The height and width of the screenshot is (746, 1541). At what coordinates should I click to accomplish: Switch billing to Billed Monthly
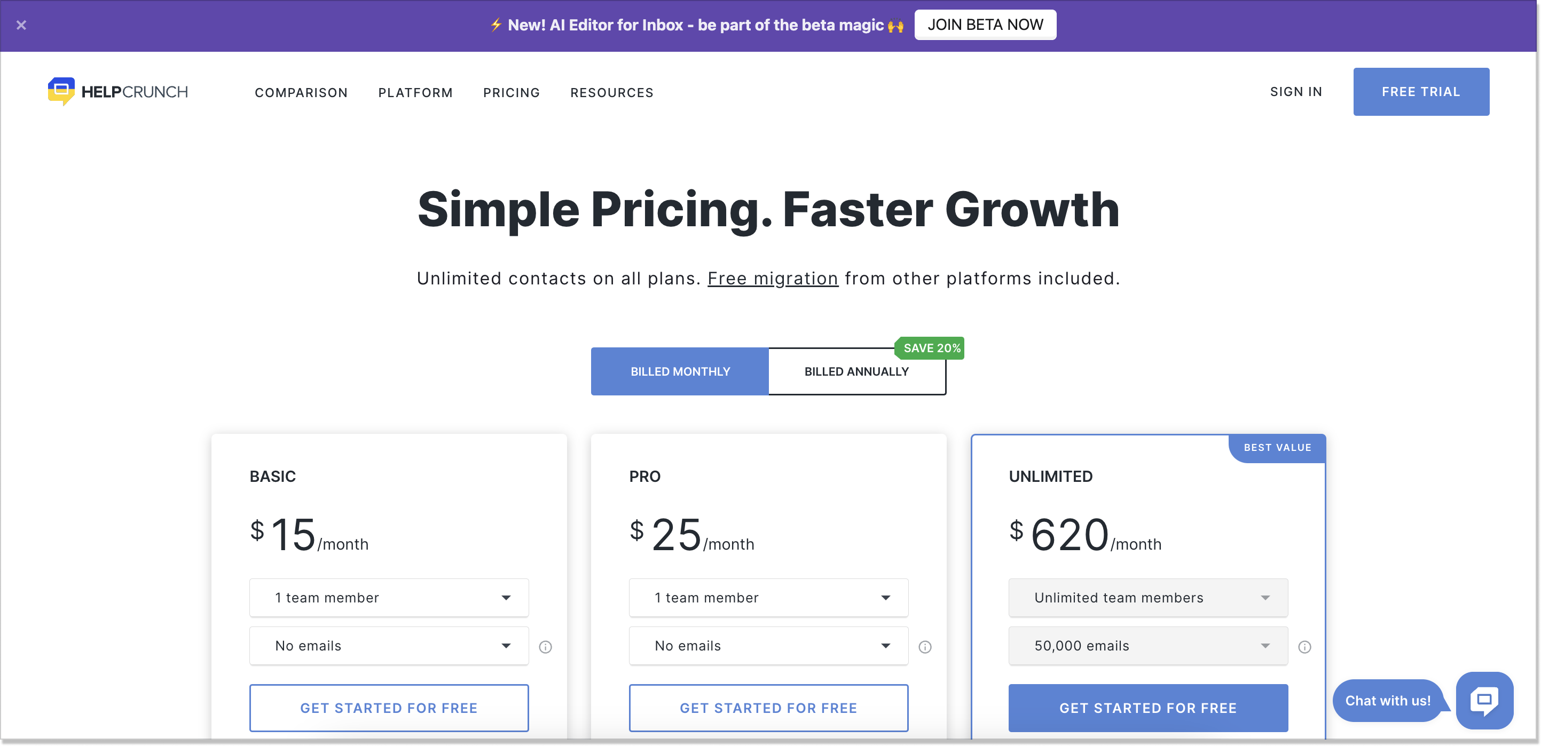pyautogui.click(x=680, y=371)
